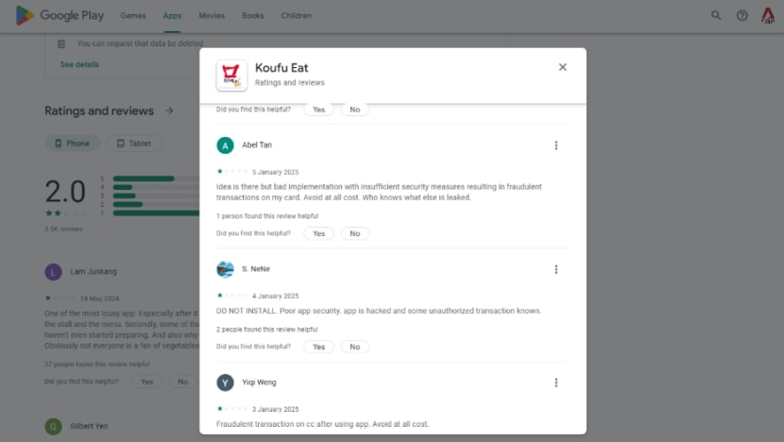Switch to the Books tab

[x=252, y=15]
